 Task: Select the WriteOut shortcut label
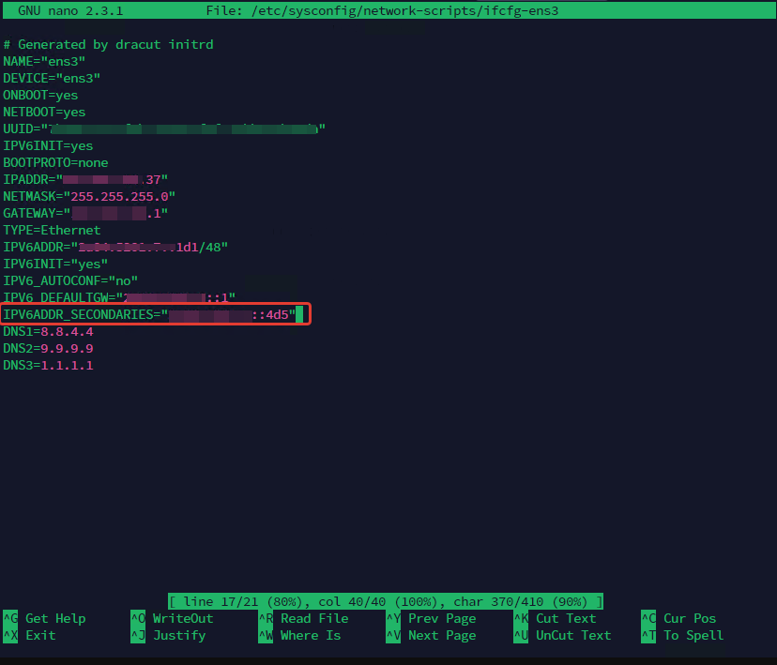coord(183,618)
